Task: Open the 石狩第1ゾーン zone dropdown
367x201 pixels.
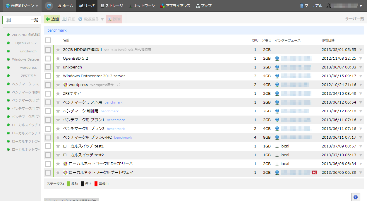Action: tap(22, 6)
